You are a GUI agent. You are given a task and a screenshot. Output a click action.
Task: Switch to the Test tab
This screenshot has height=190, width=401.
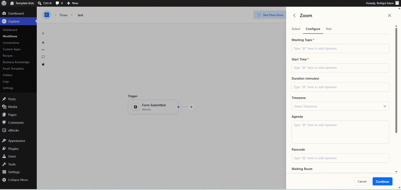click(328, 29)
